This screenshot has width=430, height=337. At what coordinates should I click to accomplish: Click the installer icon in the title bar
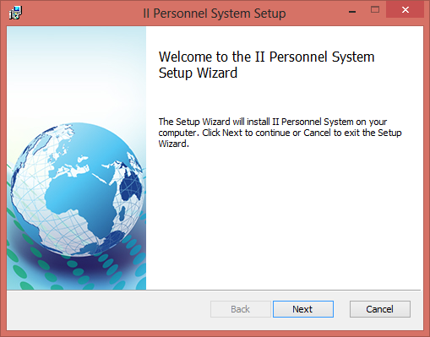pyautogui.click(x=15, y=13)
